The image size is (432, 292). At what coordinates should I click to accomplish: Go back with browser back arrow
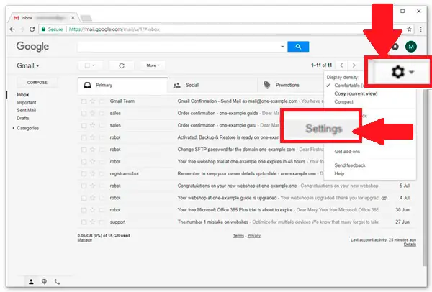(x=12, y=29)
